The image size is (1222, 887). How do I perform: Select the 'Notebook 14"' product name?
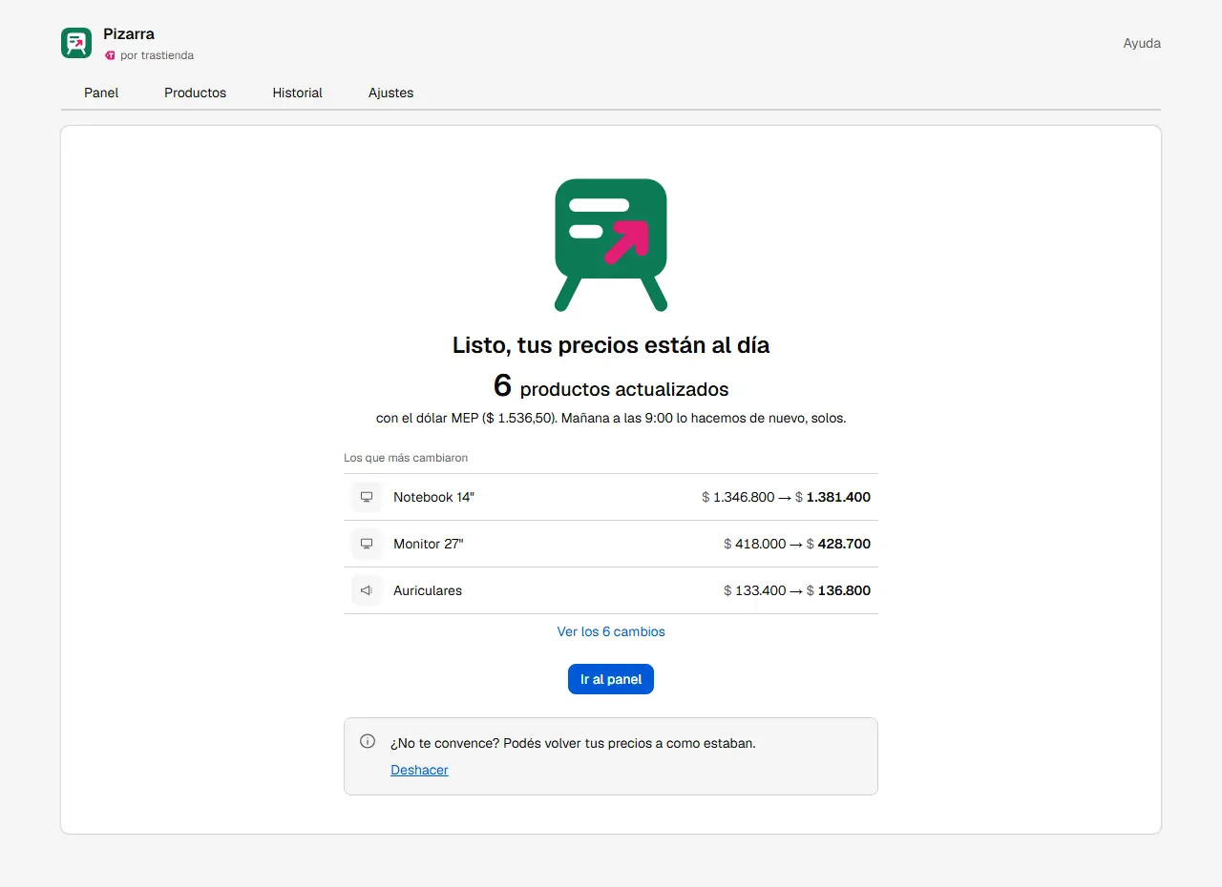click(433, 497)
